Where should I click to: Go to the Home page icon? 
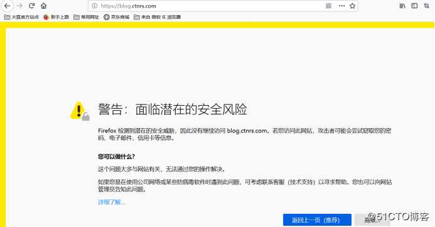[x=43, y=6]
